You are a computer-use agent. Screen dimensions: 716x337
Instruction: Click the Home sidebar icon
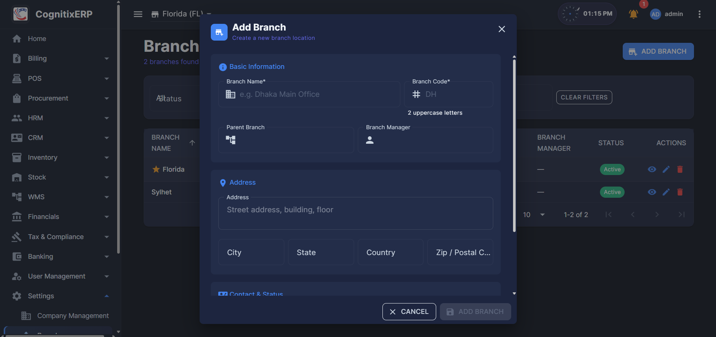tap(17, 39)
